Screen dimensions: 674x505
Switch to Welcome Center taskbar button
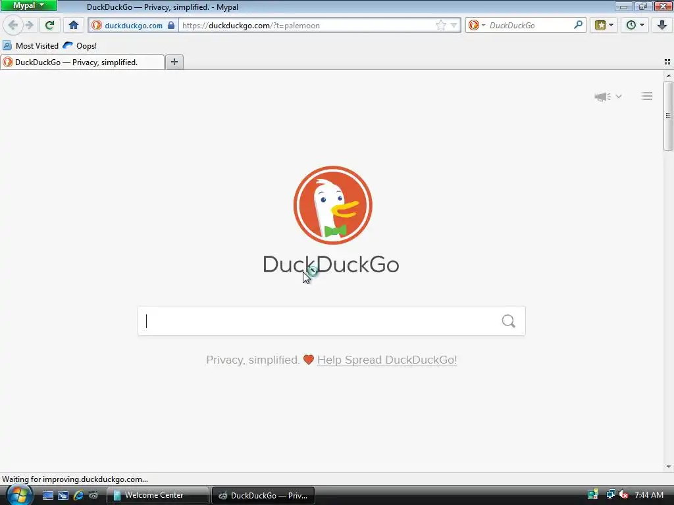pyautogui.click(x=158, y=495)
